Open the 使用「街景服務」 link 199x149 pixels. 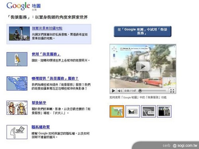pos(46,54)
